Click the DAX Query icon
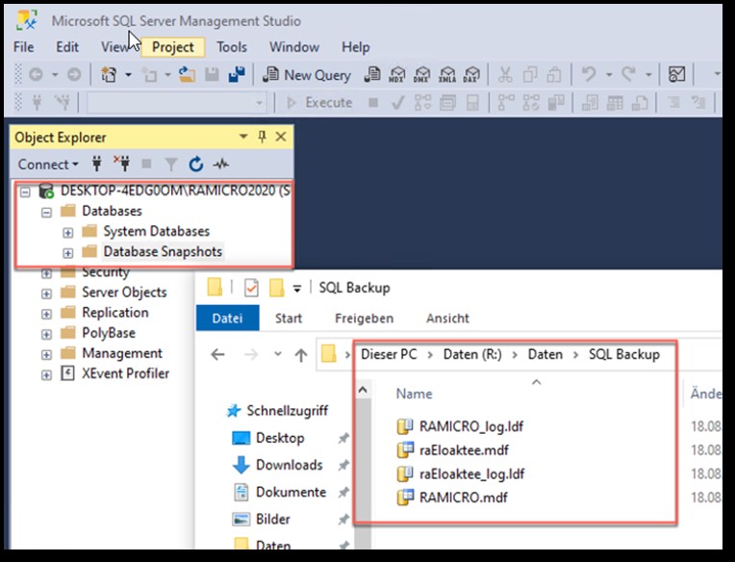The height and width of the screenshot is (562, 735). [x=471, y=74]
